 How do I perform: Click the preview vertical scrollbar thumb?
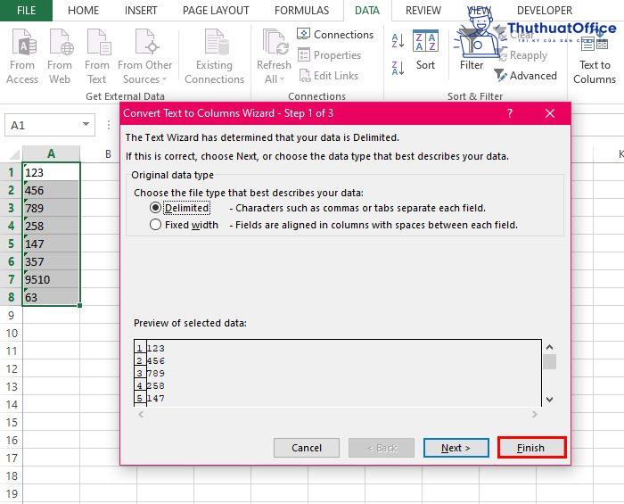[550, 361]
